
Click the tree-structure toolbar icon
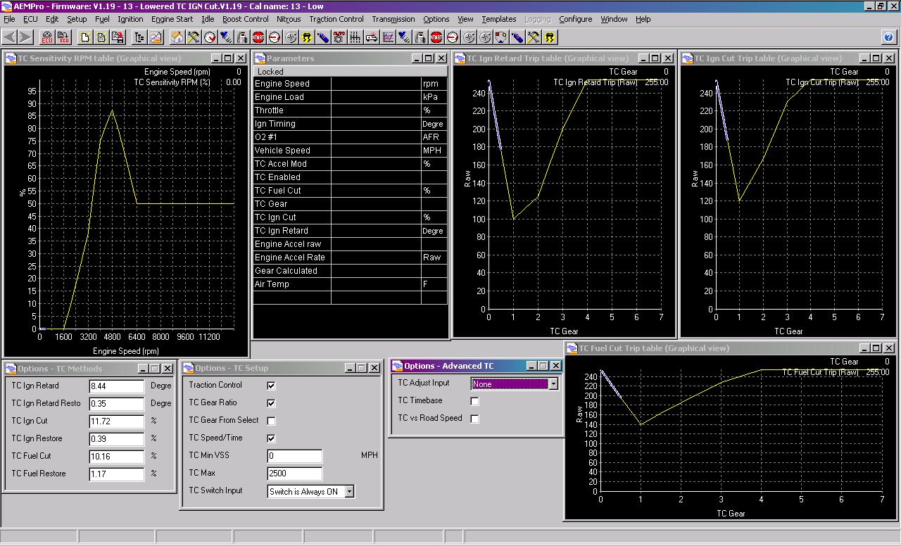[139, 37]
